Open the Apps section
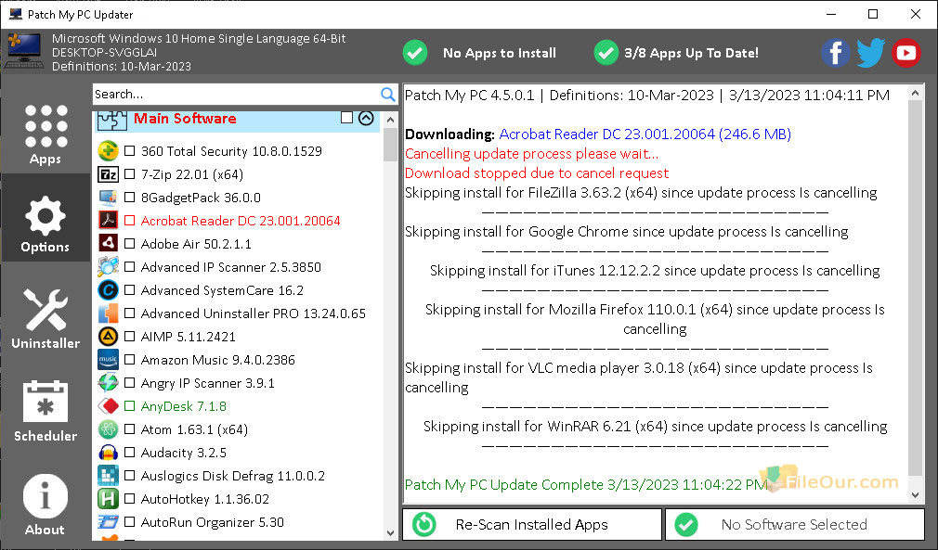Image resolution: width=938 pixels, height=550 pixels. (46, 134)
